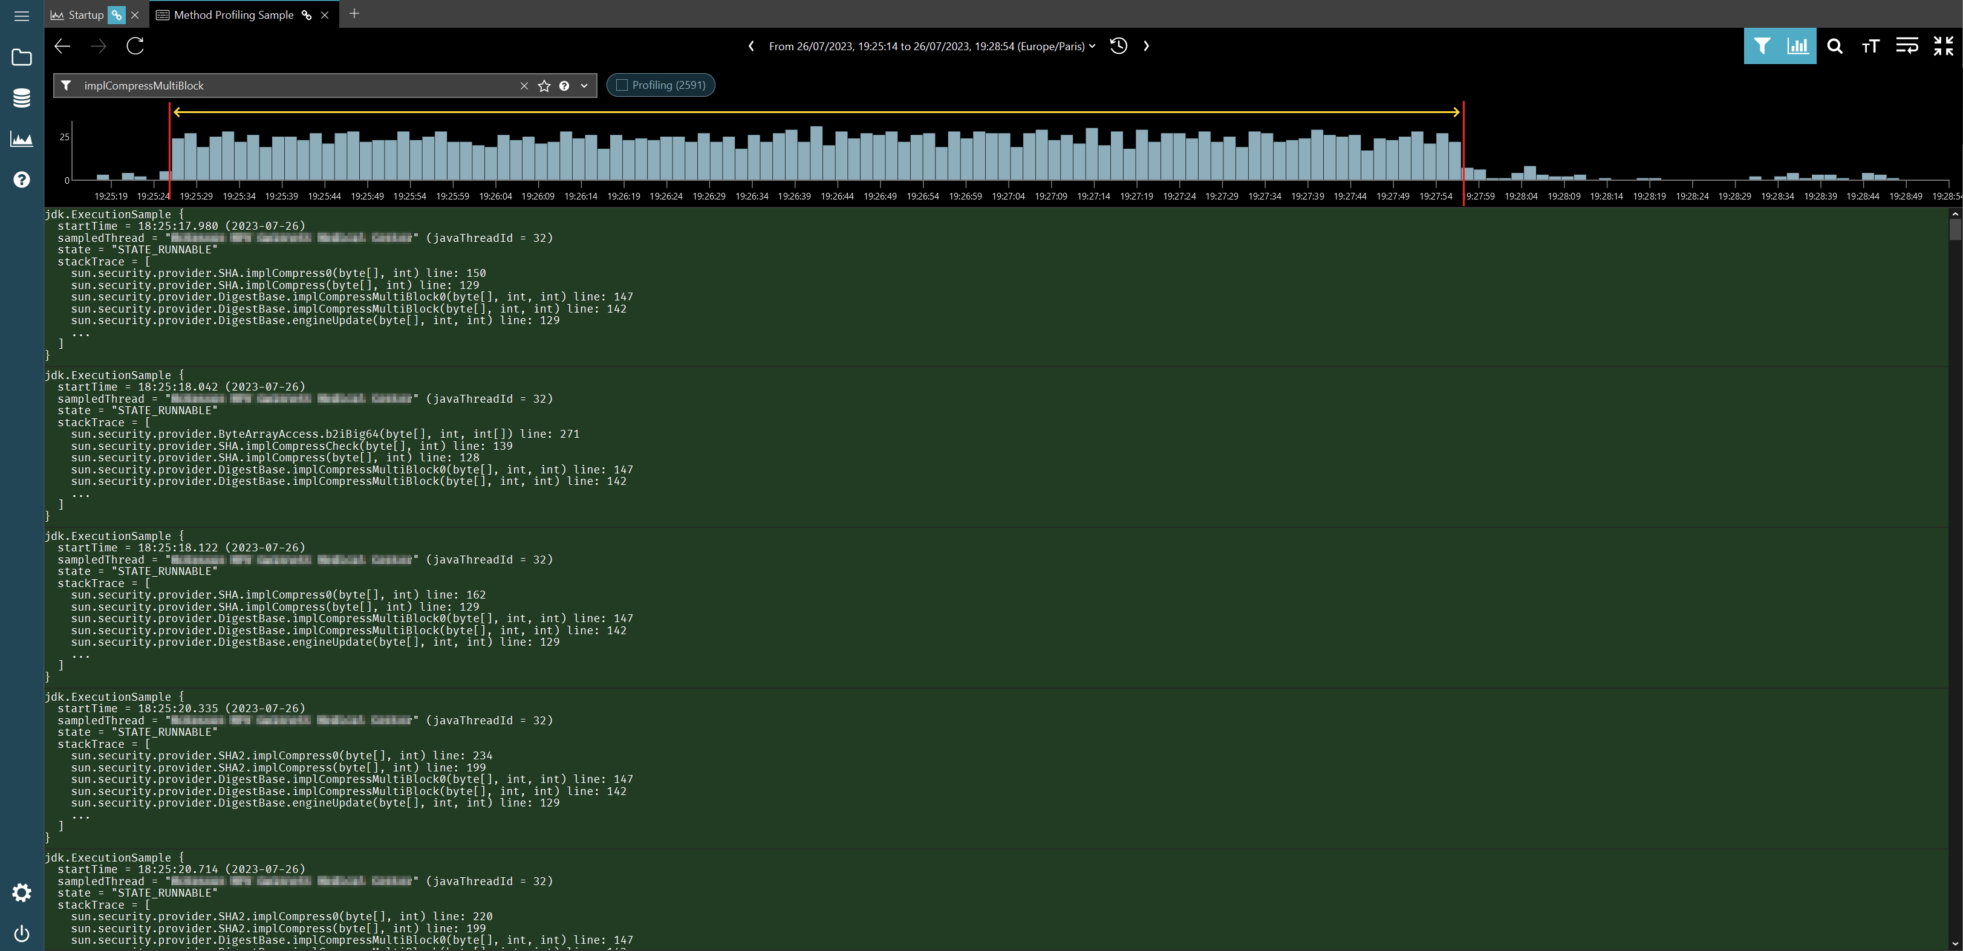The image size is (1963, 951).
Task: Open the help icon in sidebar
Action: [21, 180]
